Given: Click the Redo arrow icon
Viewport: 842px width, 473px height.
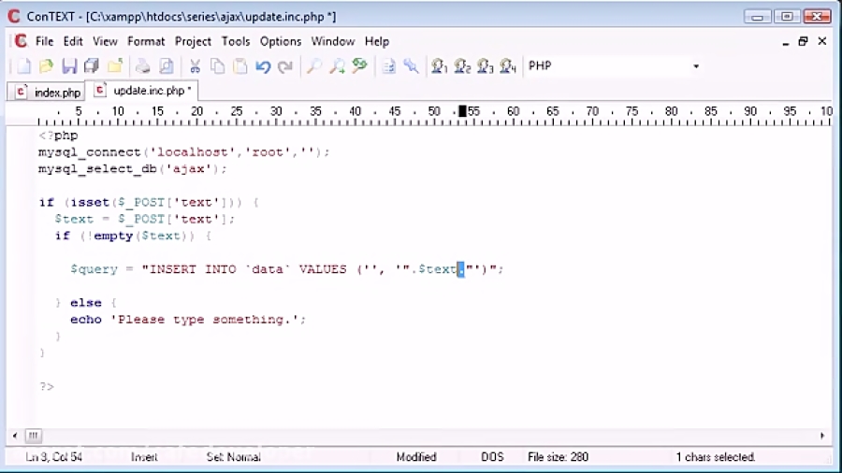Looking at the screenshot, I should pos(285,66).
